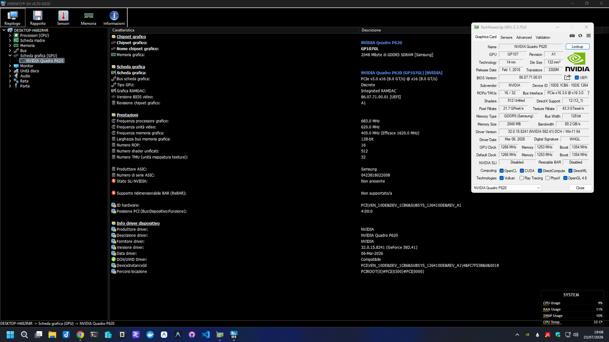Click the NVIDIA logo in GPU-Z

coord(577,62)
